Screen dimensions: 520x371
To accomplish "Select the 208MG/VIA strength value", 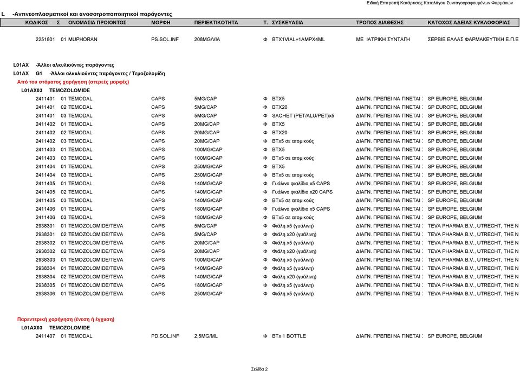I will point(207,40).
